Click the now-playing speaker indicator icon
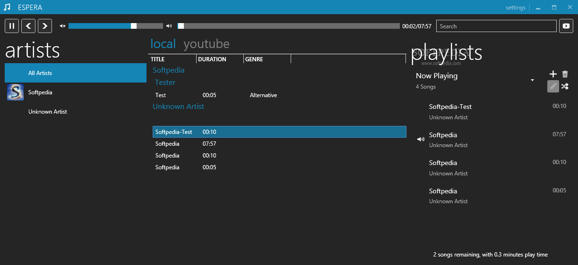 coord(421,139)
